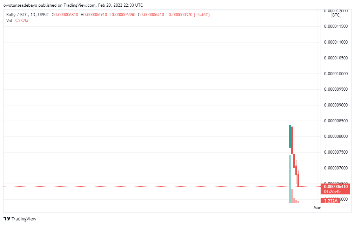Click the 1D interval label

coord(34,15)
